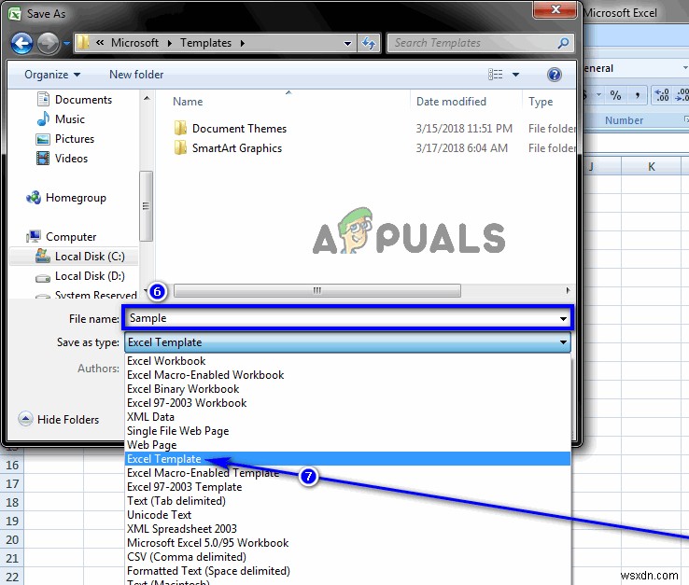Click the change view icon
This screenshot has height=585, width=689.
tap(496, 75)
